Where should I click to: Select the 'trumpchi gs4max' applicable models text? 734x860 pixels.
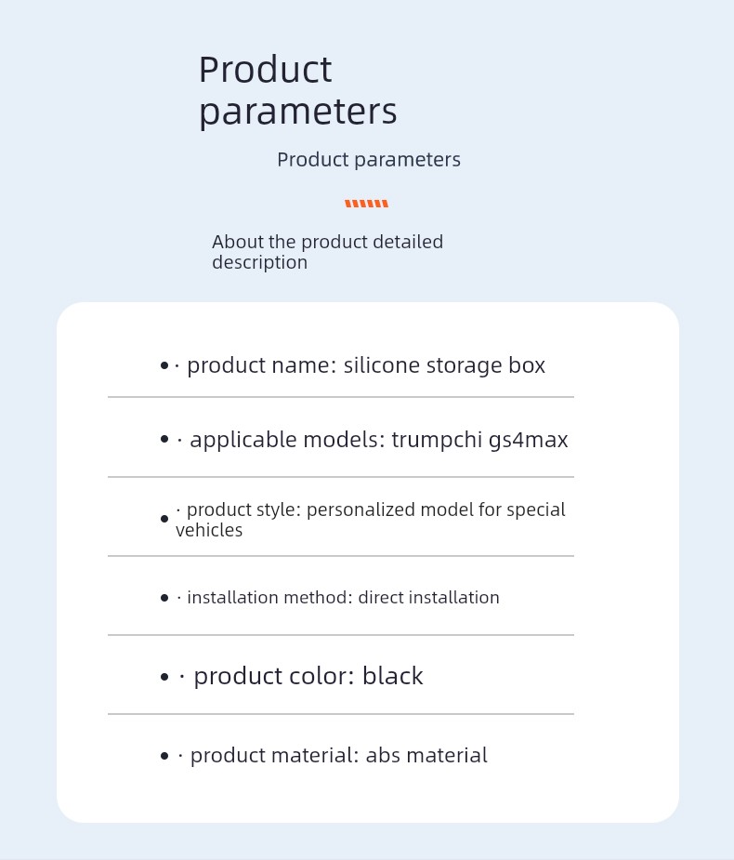tap(479, 440)
